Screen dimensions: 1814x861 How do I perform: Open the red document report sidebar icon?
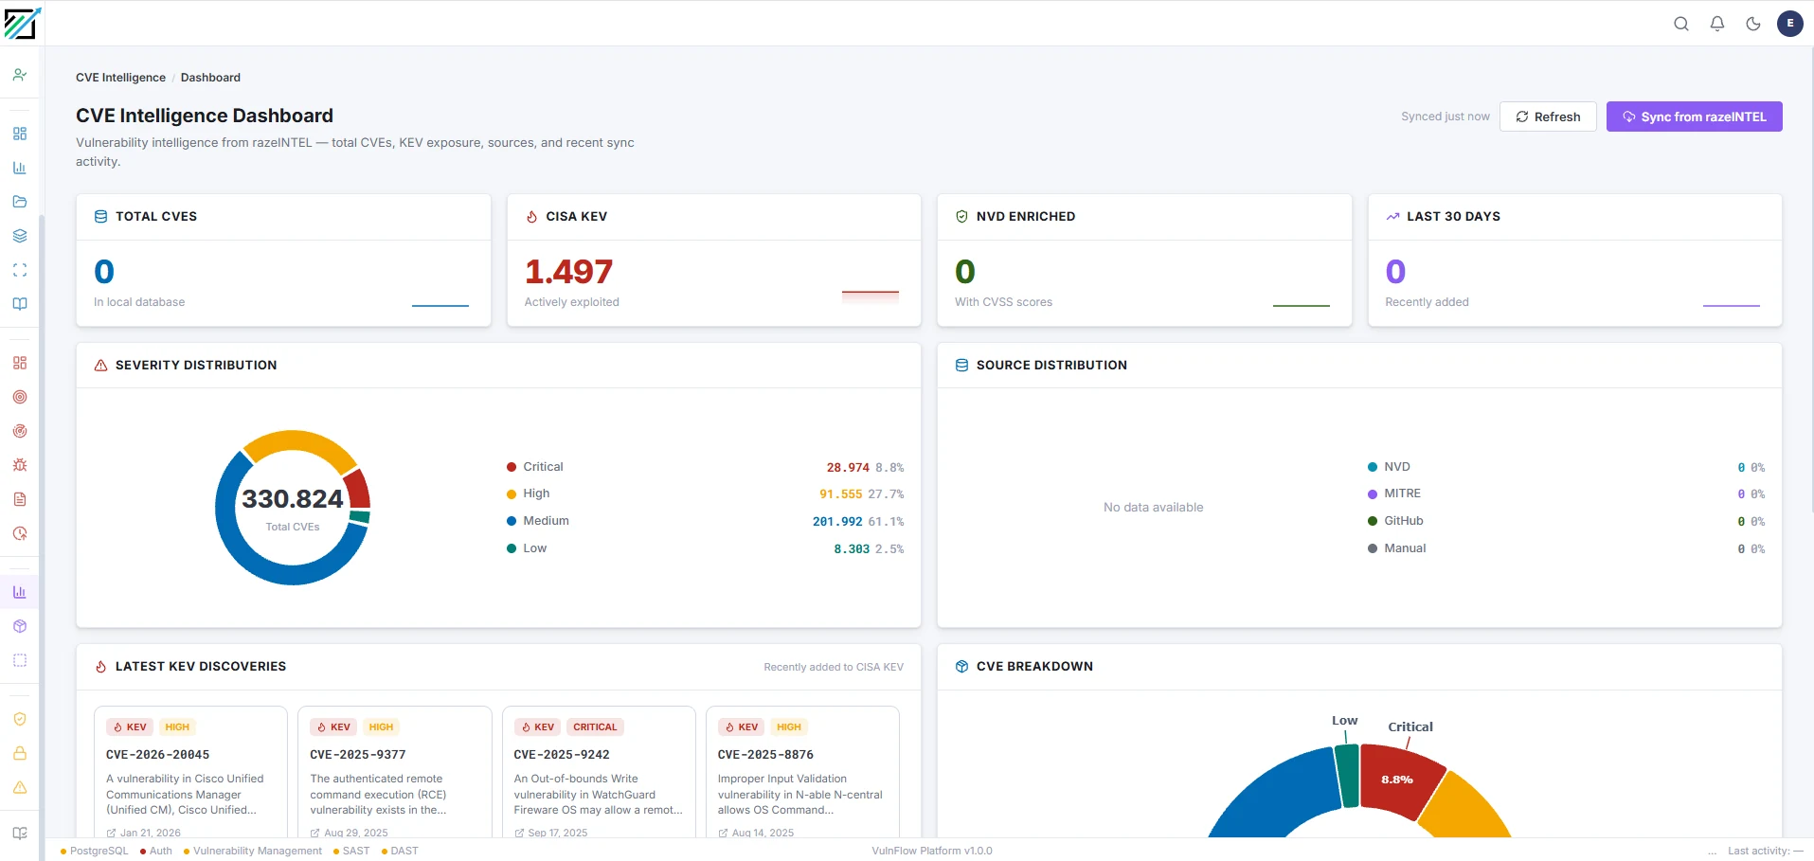(x=20, y=499)
